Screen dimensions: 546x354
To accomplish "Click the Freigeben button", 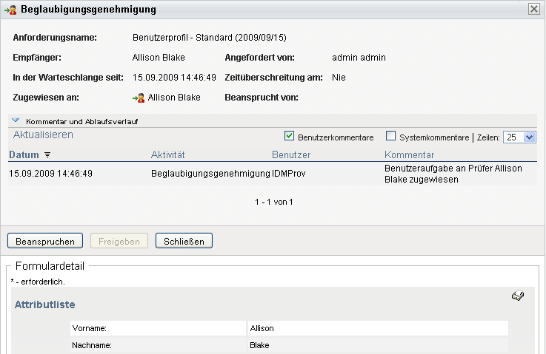I will 119,241.
